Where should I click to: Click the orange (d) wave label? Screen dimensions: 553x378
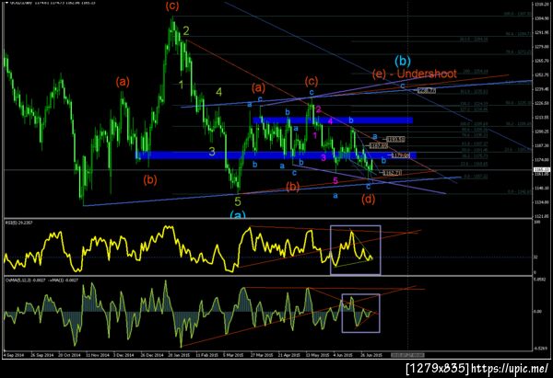pyautogui.click(x=368, y=200)
